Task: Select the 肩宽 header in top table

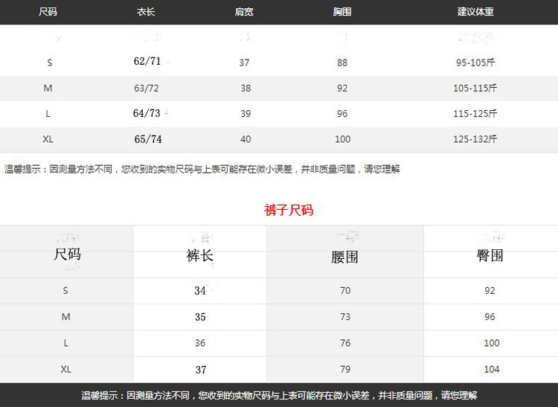Action: click(244, 12)
